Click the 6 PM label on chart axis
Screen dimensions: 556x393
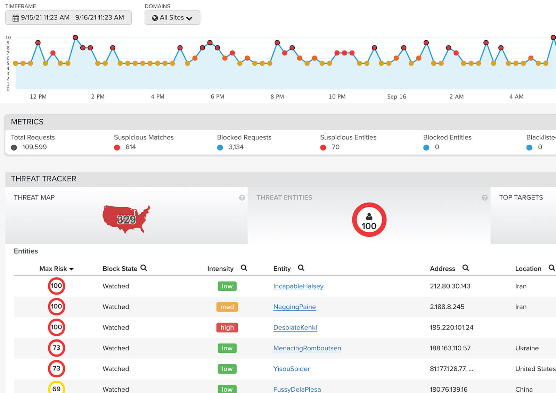coord(218,97)
